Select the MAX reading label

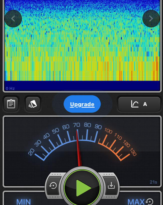pyautogui.click(x=136, y=201)
